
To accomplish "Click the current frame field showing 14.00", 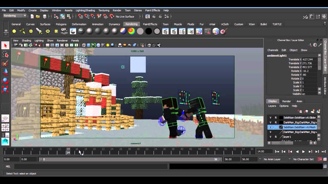I will pos(264,151).
